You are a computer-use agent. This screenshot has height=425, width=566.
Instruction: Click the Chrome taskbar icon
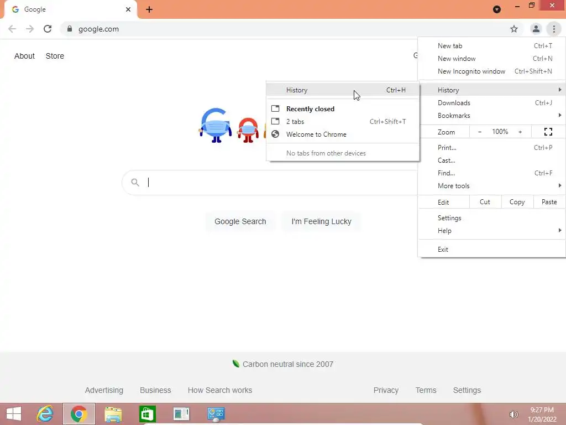tap(78, 414)
